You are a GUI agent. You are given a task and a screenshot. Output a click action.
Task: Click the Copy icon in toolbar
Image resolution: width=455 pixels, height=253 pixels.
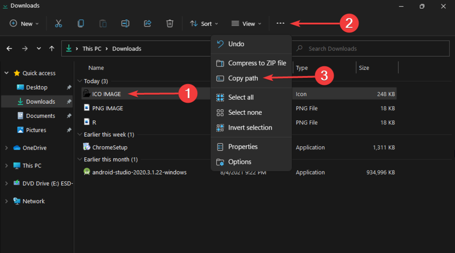81,23
